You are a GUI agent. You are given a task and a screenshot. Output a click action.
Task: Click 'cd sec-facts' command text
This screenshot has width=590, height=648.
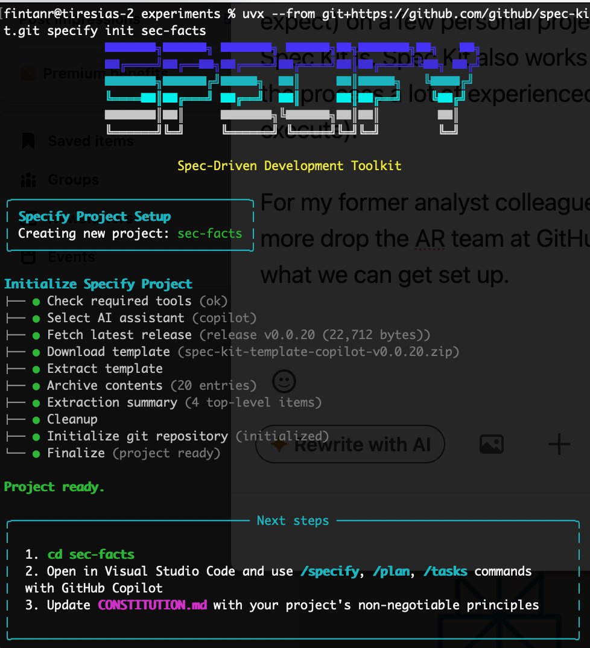click(x=91, y=554)
